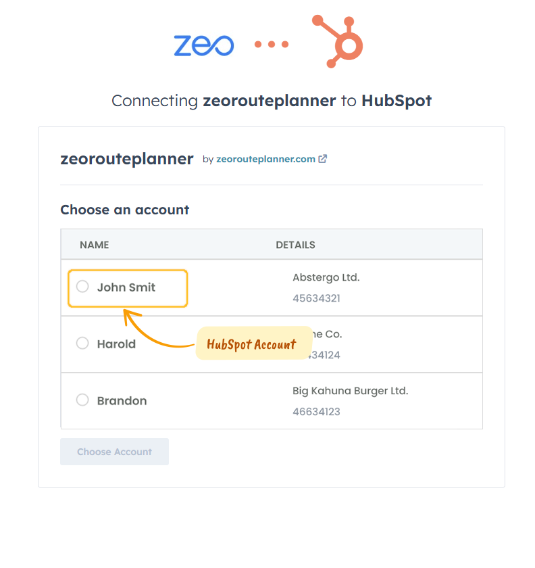Click the NAME column header

pos(94,245)
